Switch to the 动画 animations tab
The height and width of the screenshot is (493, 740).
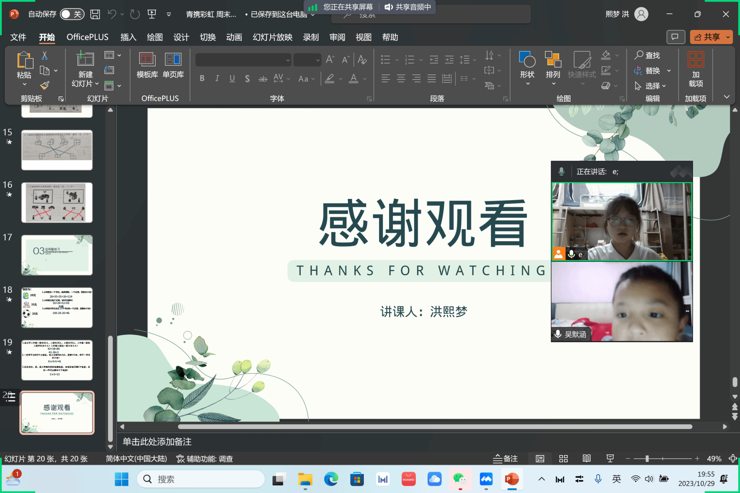click(x=234, y=37)
